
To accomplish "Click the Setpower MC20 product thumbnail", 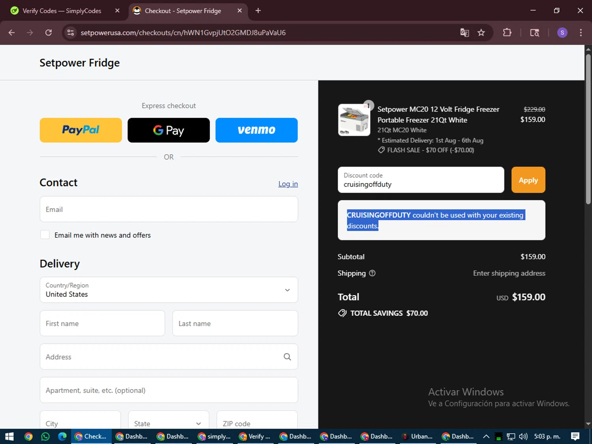I will [354, 120].
